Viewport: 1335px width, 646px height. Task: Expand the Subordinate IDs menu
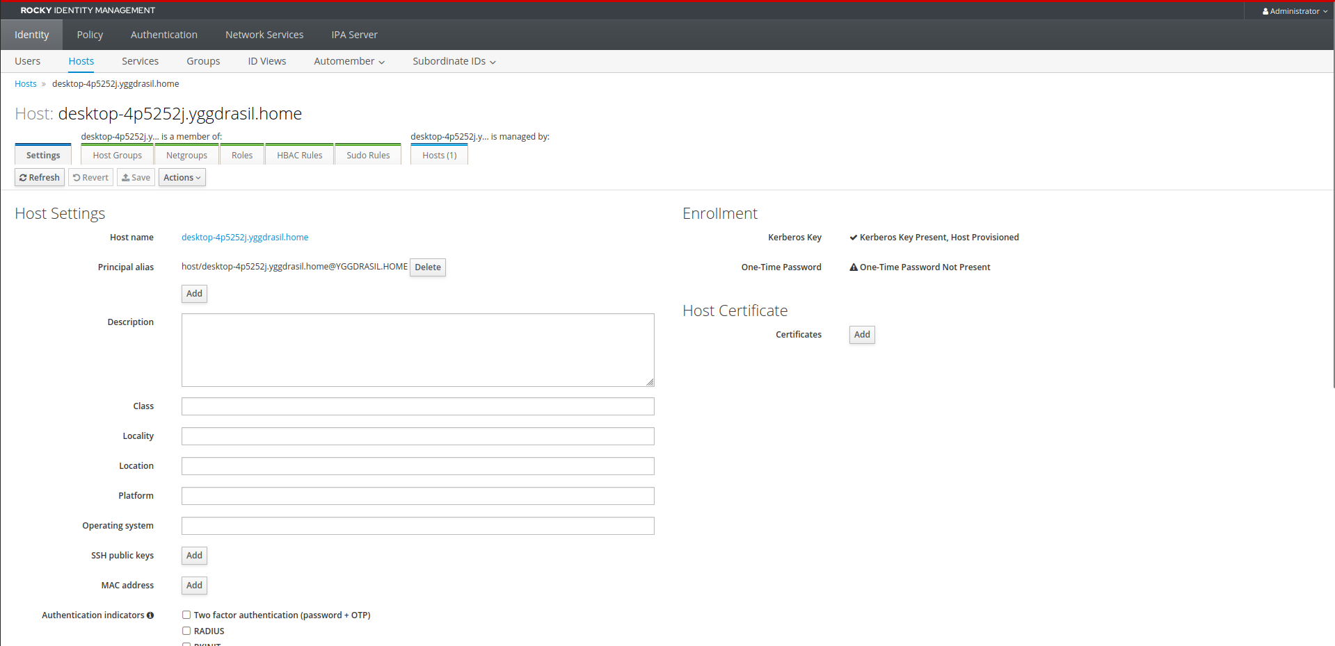click(x=454, y=61)
